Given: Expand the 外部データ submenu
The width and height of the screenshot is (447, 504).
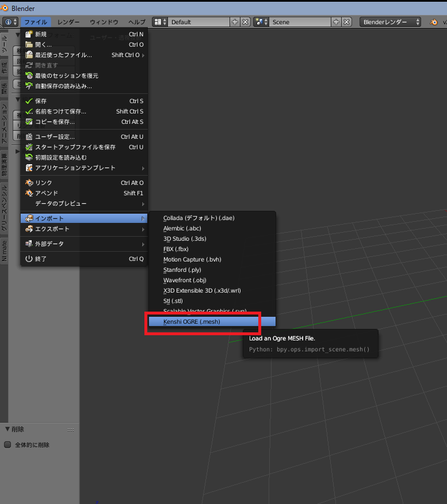Looking at the screenshot, I should (84, 244).
